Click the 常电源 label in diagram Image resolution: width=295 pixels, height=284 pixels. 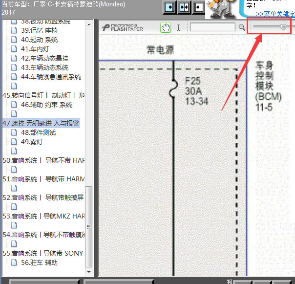(160, 50)
